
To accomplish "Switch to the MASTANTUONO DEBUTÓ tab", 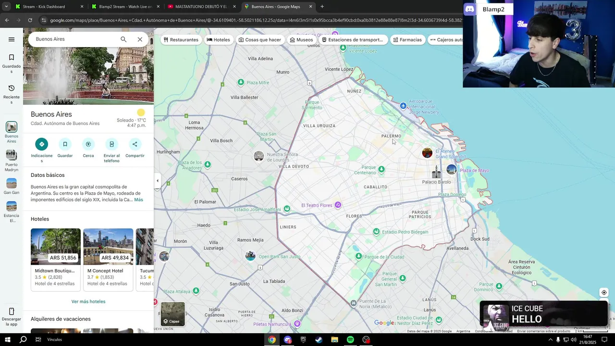I will tap(201, 7).
